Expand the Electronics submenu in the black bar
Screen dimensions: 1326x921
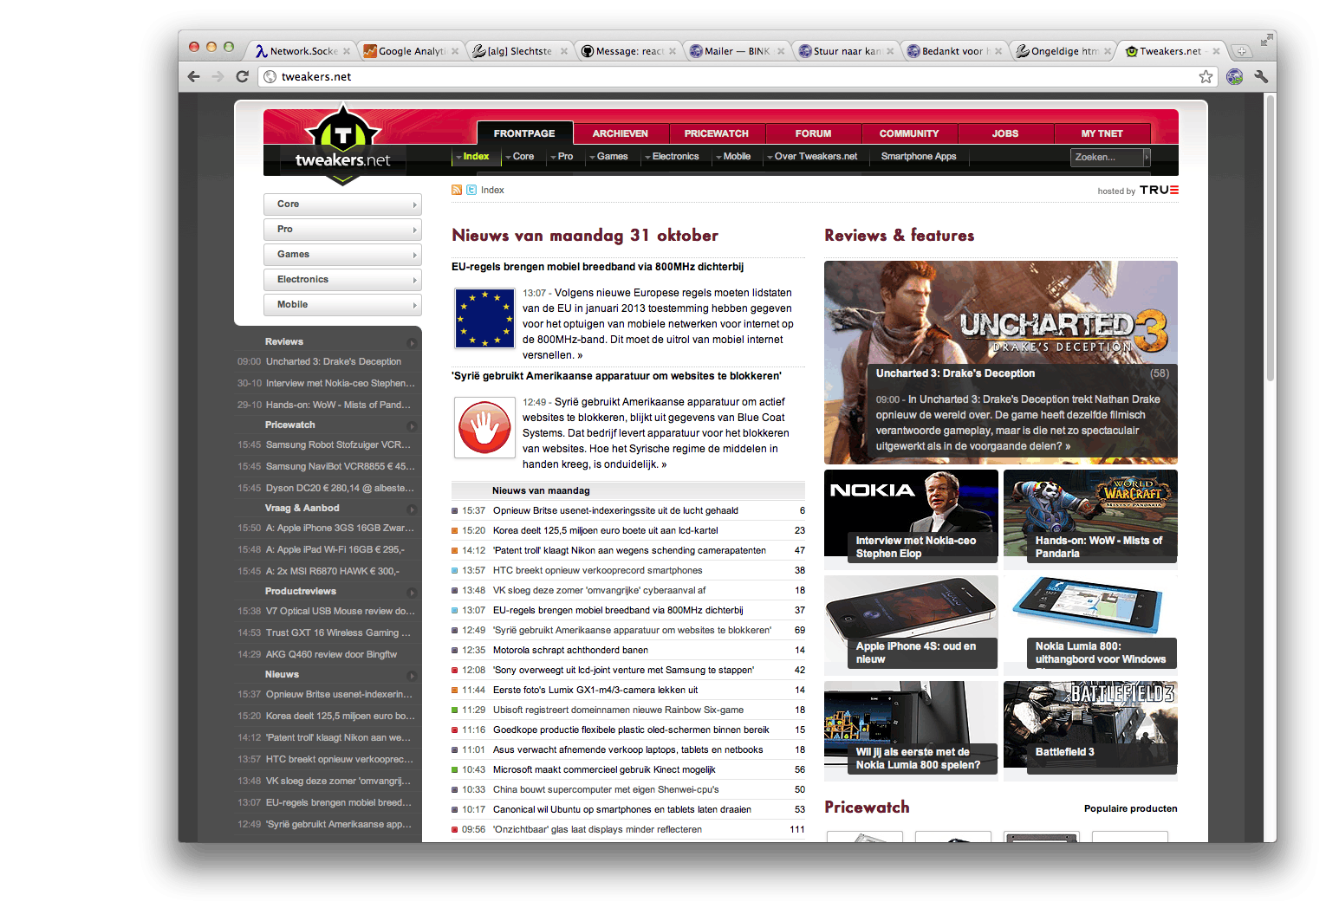(x=673, y=157)
